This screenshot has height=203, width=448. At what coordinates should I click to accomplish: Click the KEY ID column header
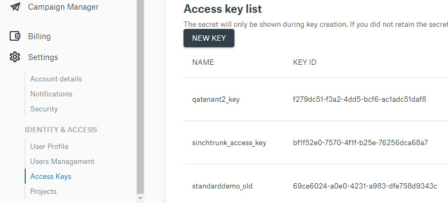305,62
